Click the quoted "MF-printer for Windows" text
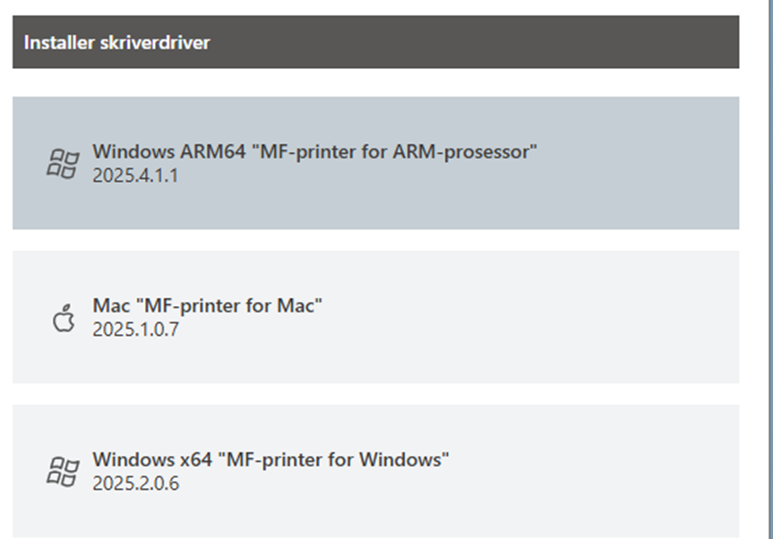Viewport: 773px width, 539px height. [x=337, y=460]
